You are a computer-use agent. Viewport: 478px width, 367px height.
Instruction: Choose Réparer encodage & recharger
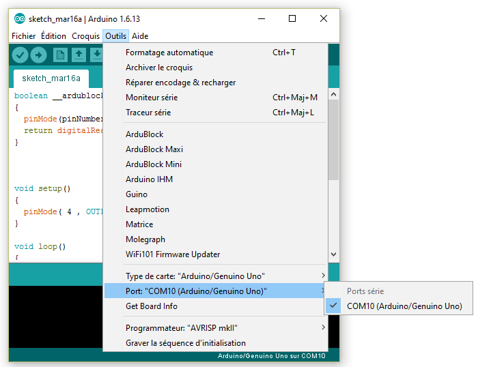tap(216, 83)
